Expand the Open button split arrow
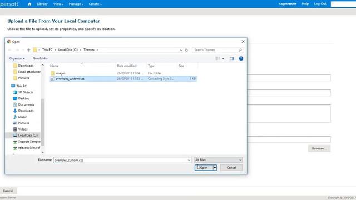 215,168
